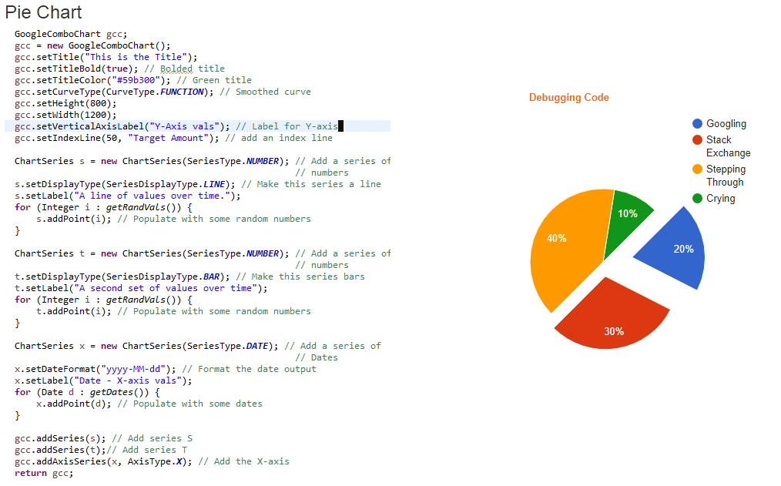
Task: Select the Stack Exchange legend label
Action: (728, 146)
